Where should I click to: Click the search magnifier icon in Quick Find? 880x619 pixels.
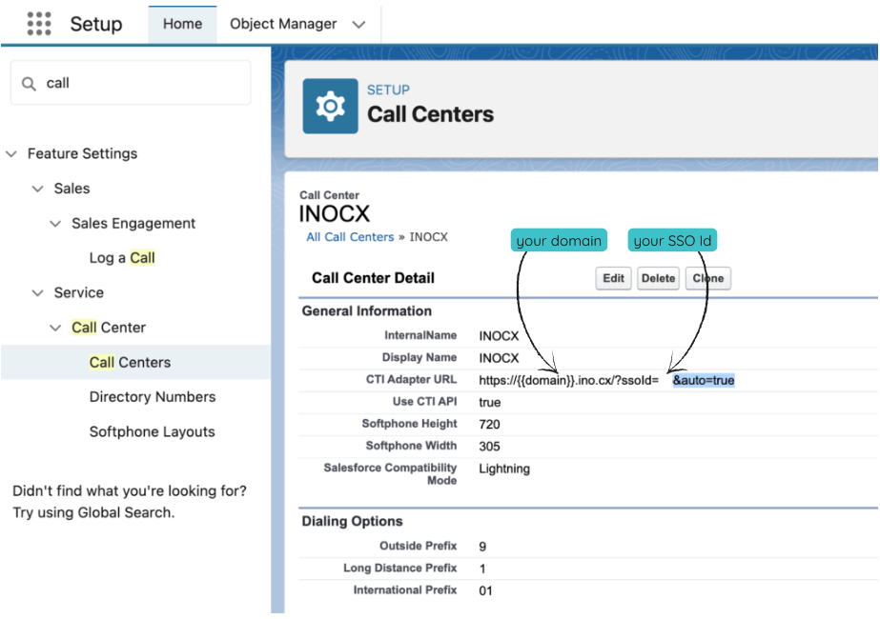coord(30,84)
